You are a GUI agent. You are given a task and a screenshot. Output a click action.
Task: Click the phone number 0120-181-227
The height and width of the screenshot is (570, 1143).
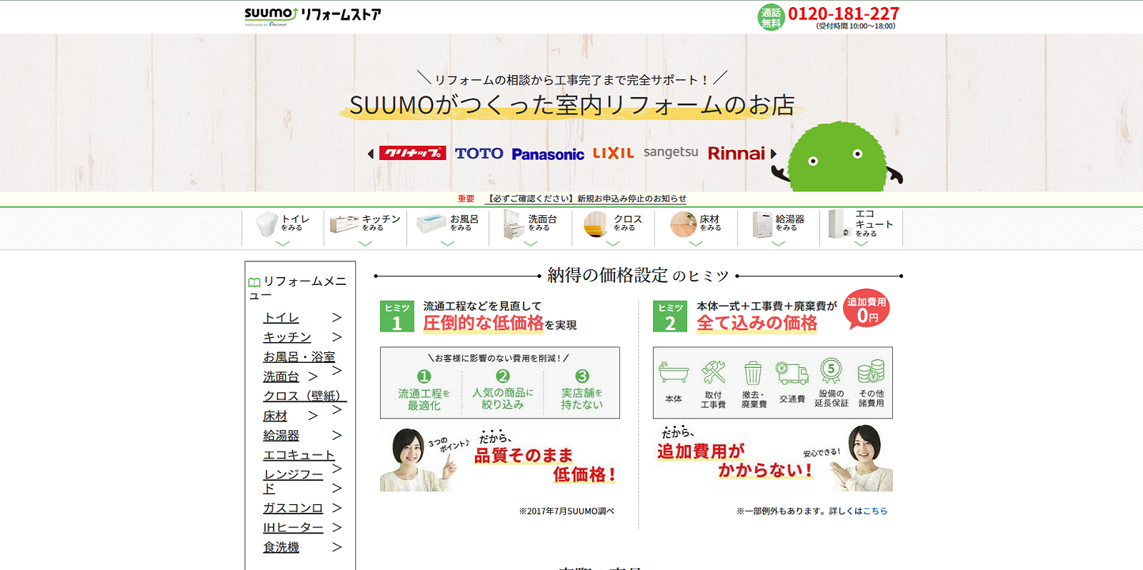pyautogui.click(x=844, y=14)
